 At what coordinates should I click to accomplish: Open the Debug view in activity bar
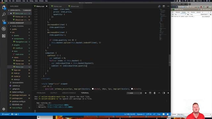coord(4,29)
